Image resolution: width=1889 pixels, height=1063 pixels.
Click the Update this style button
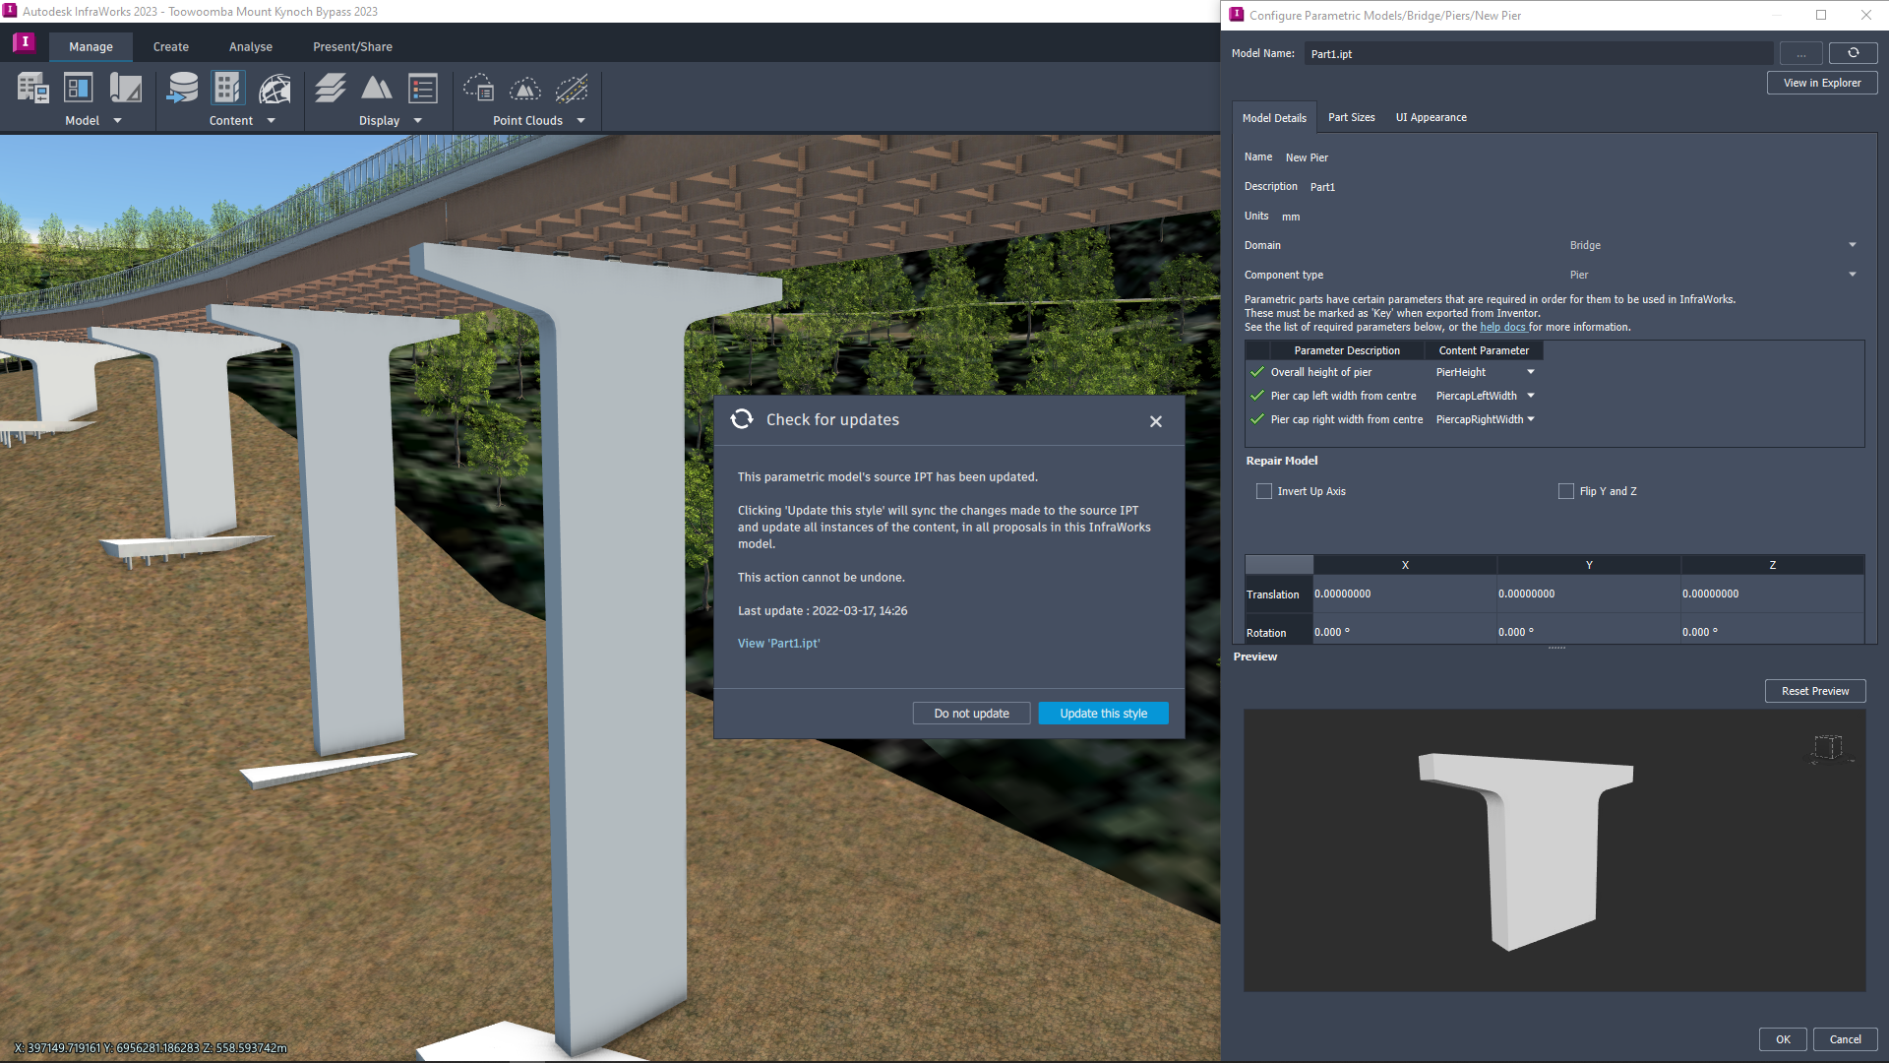click(x=1103, y=714)
